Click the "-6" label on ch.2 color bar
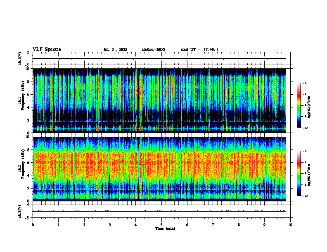The height and width of the screenshot is (252, 327). [x=305, y=151]
